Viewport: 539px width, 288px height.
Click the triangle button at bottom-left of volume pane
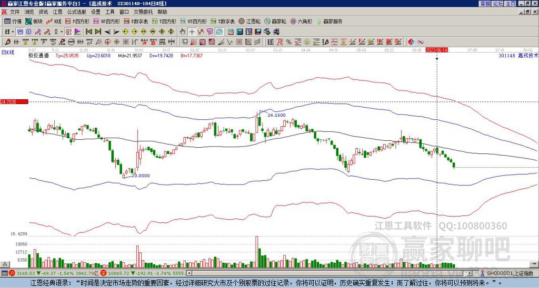pos(4,264)
